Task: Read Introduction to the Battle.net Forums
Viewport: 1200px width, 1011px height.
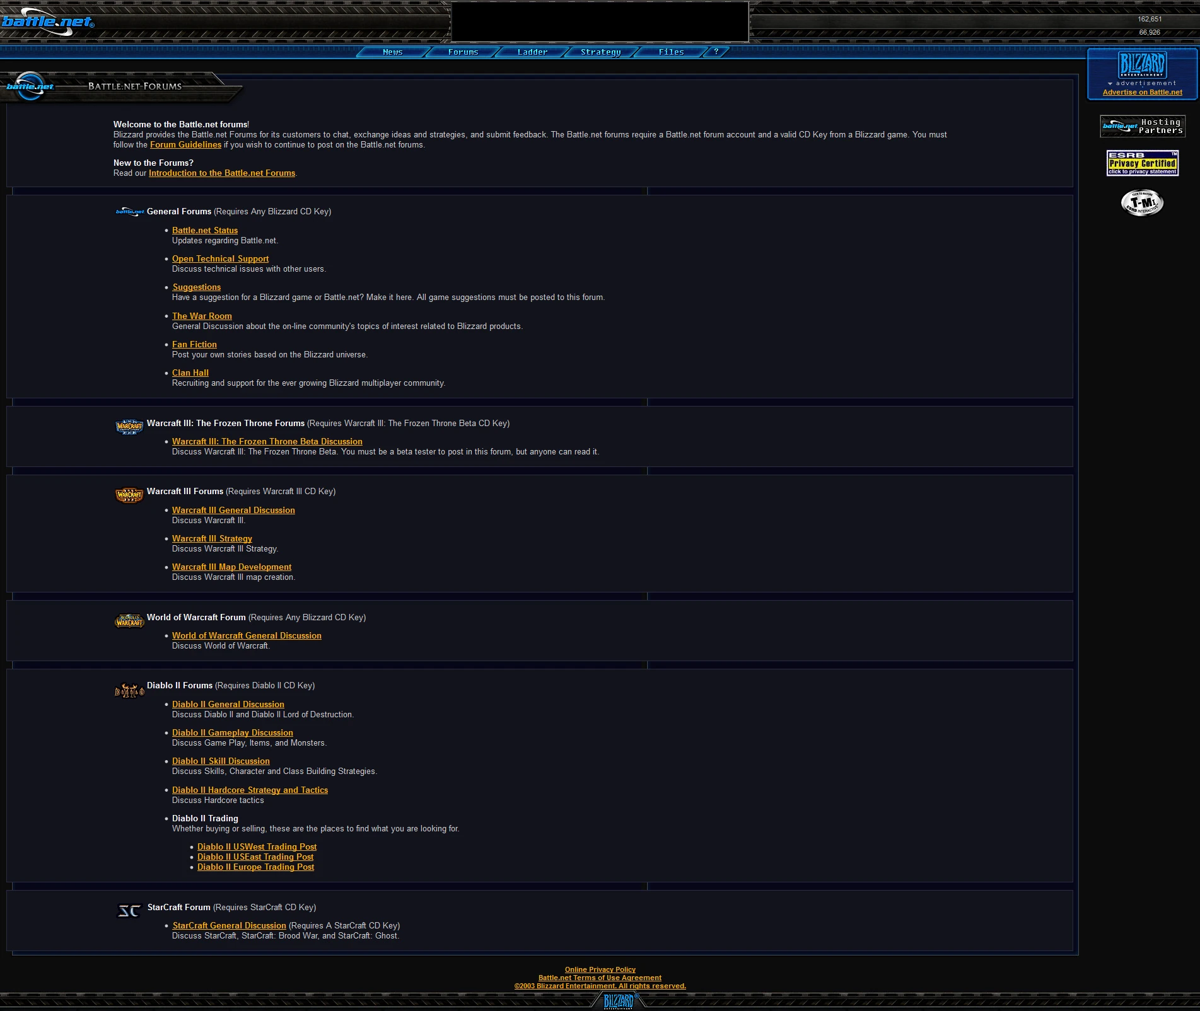Action: click(222, 173)
